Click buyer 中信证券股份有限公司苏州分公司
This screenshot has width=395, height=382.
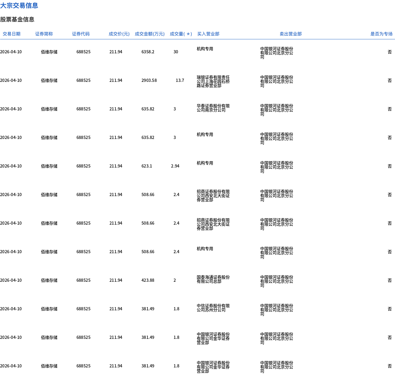[213, 308]
